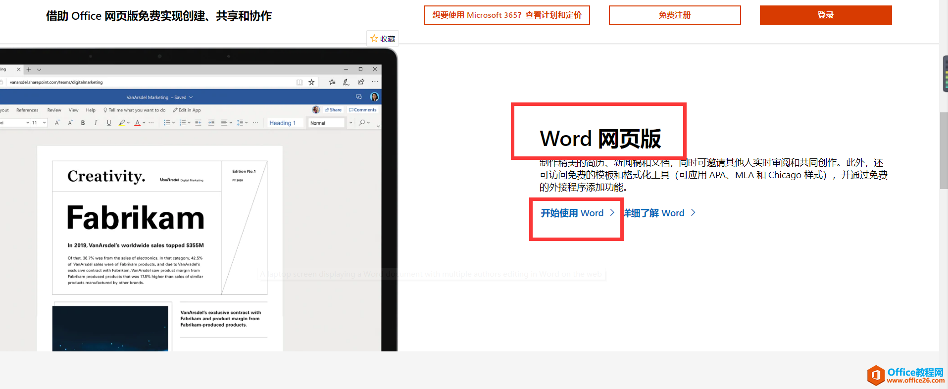Expand the VanArsdel Marketing title chevron
The image size is (948, 389).
coord(191,97)
